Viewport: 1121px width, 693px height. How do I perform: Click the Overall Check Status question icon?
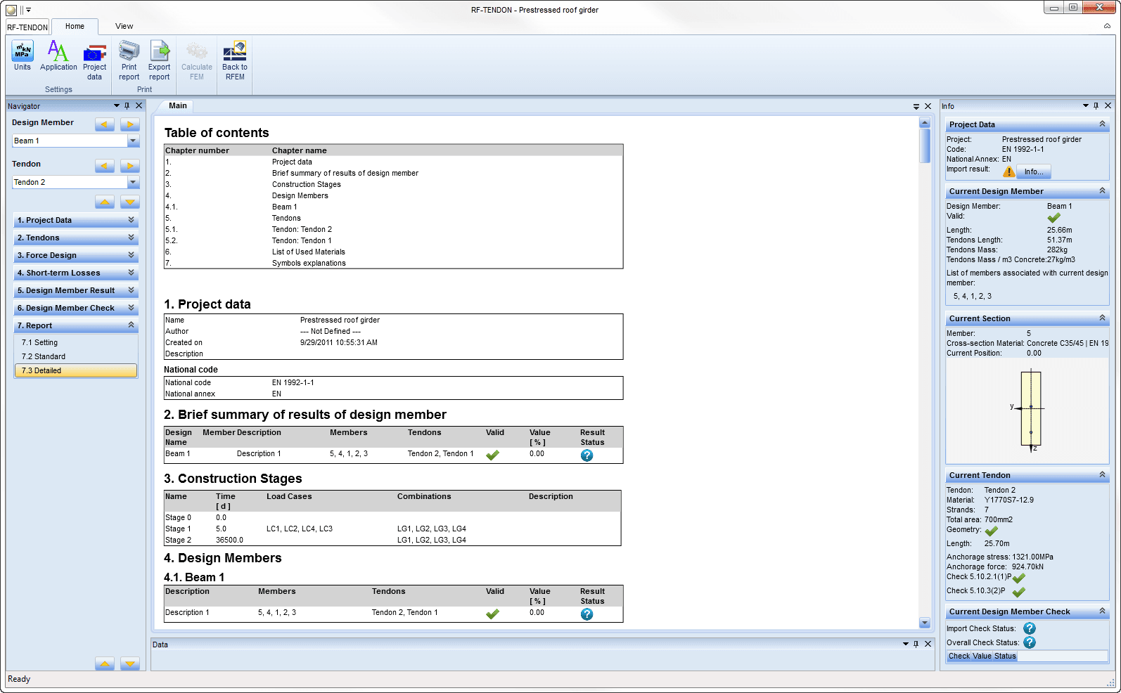point(1030,642)
